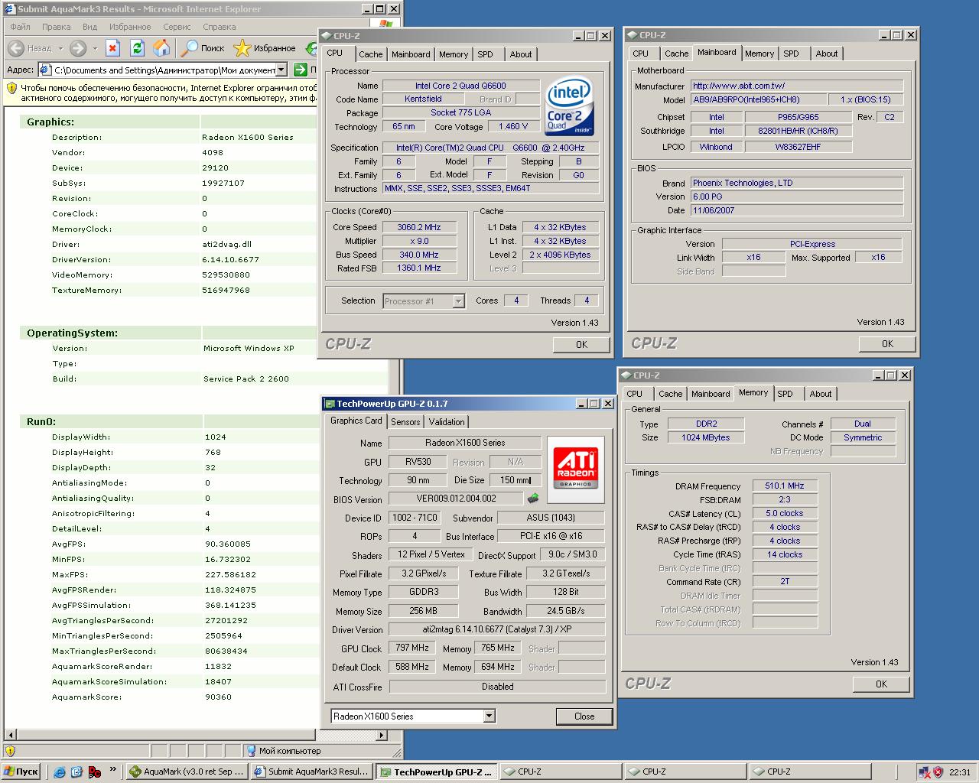The width and height of the screenshot is (979, 783).
Task: Open the Файл menu in Internet Explorer
Action: [x=21, y=26]
